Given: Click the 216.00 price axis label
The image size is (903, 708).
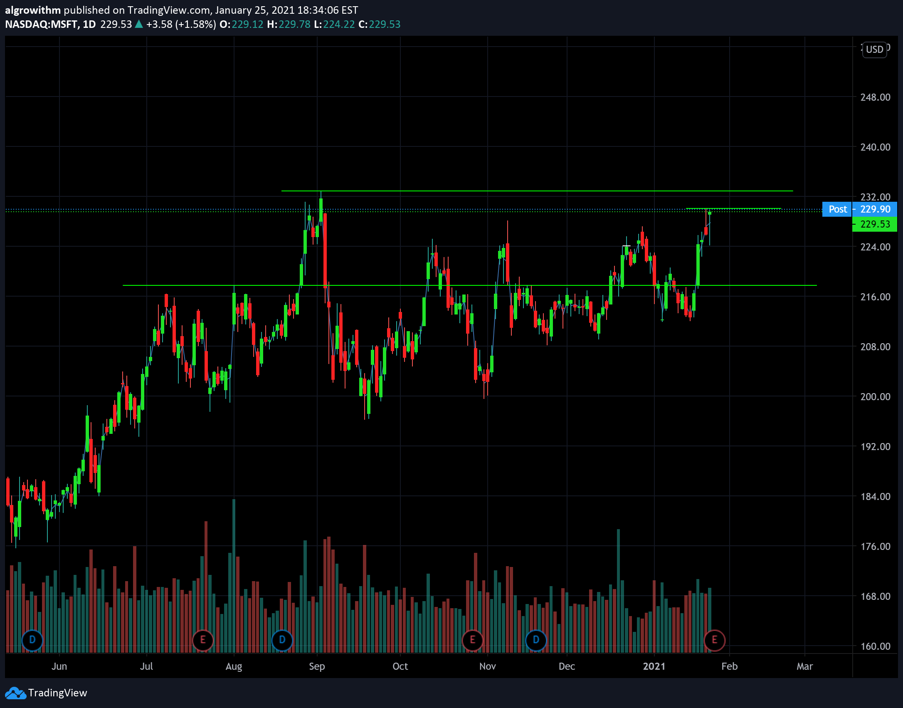Looking at the screenshot, I should point(876,297).
